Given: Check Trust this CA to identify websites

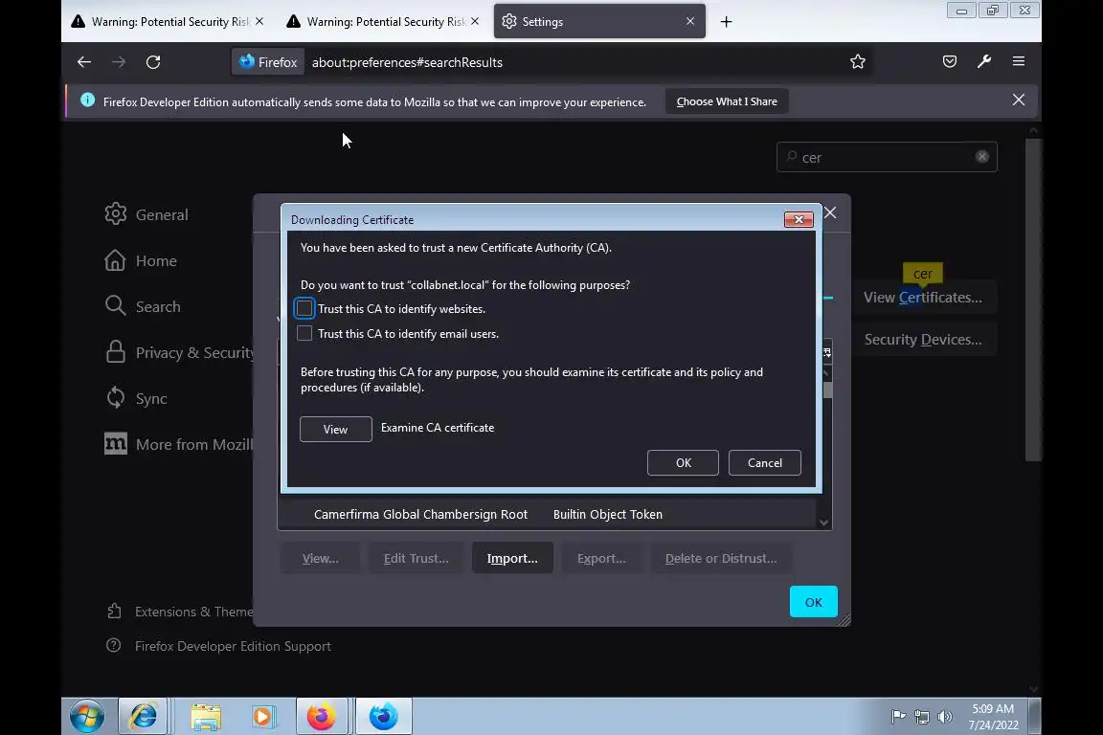Looking at the screenshot, I should (304, 309).
